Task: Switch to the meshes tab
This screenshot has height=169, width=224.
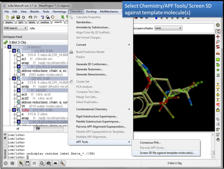Action: tap(44, 22)
